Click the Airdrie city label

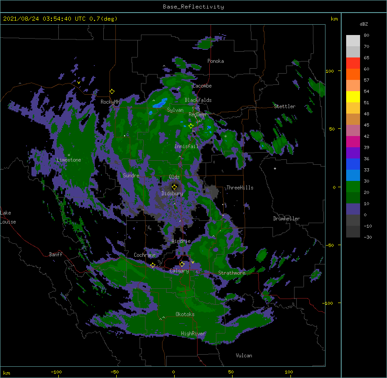click(181, 241)
